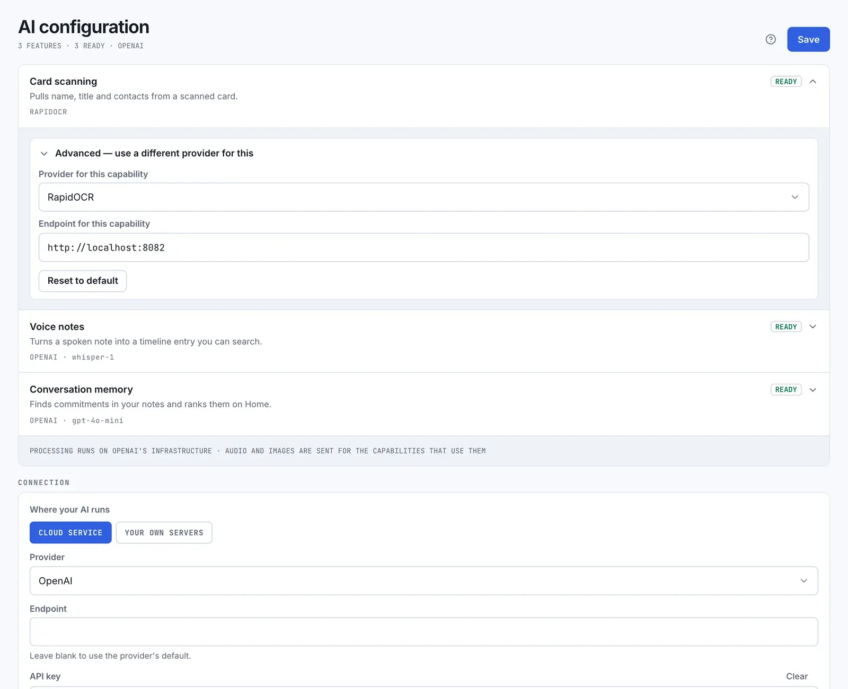Reset capability provider to default
Image resolution: width=848 pixels, height=689 pixels.
[x=83, y=281]
